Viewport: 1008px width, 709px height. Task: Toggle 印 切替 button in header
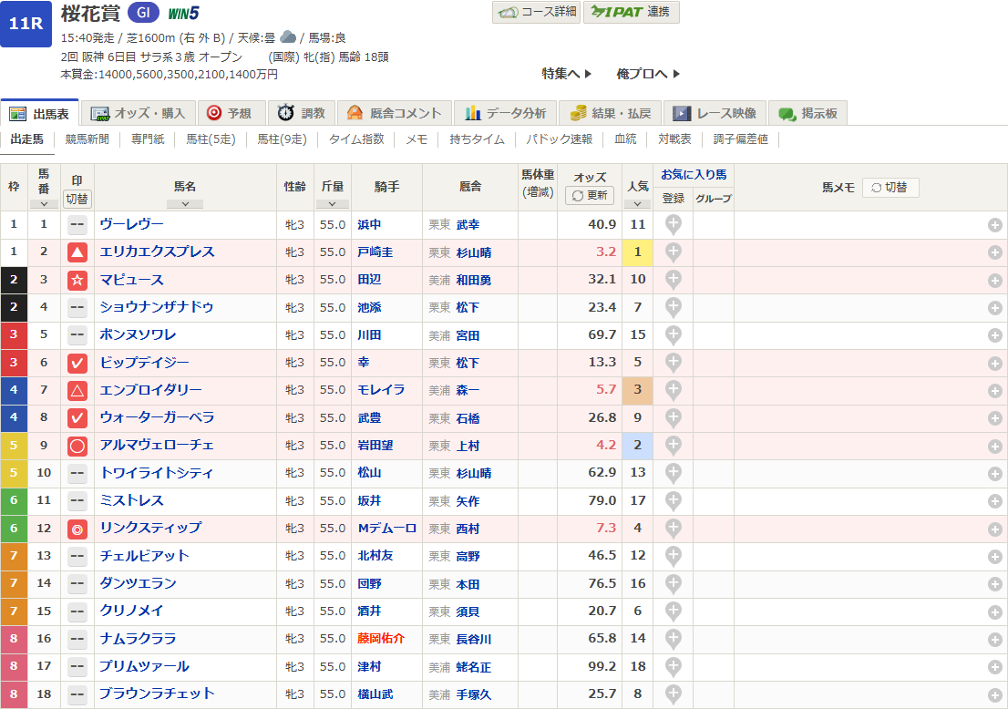click(x=77, y=199)
